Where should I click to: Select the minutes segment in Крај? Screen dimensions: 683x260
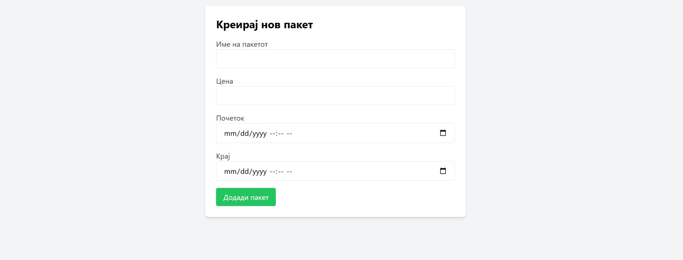pyautogui.click(x=281, y=171)
